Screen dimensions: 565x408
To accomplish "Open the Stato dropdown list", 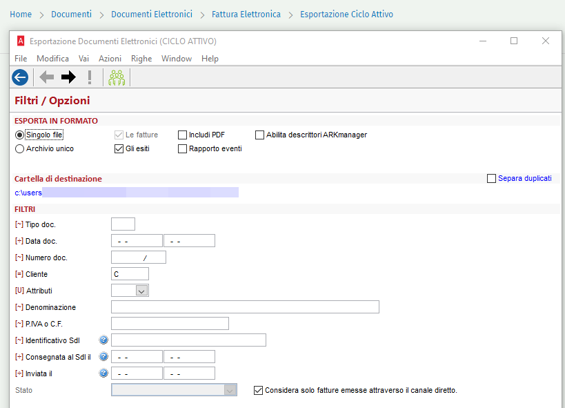I will pyautogui.click(x=230, y=390).
